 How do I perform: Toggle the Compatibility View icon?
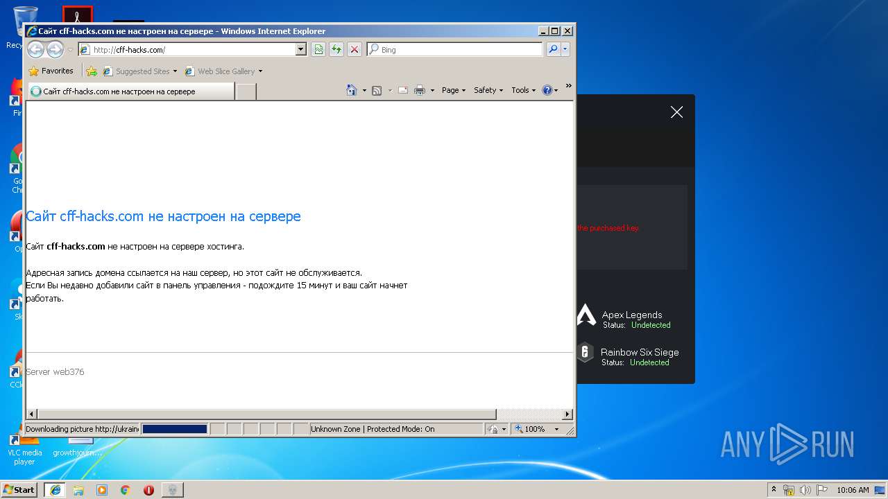tap(318, 49)
